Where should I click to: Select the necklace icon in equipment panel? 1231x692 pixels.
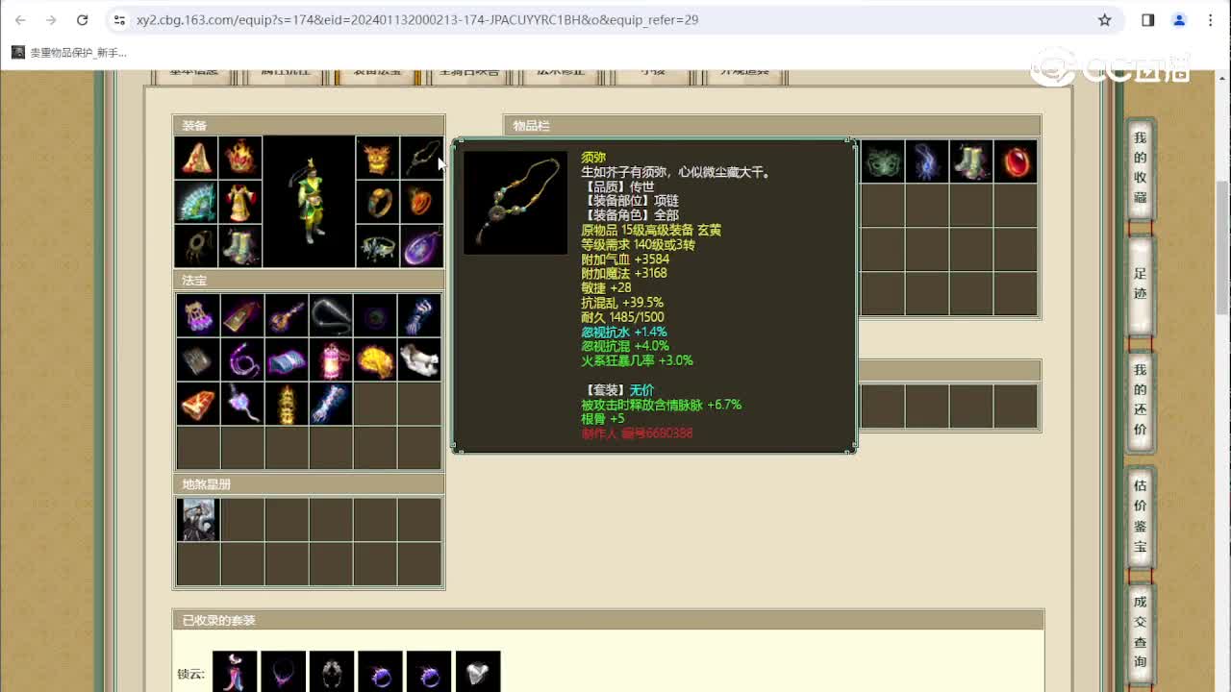[x=421, y=158]
